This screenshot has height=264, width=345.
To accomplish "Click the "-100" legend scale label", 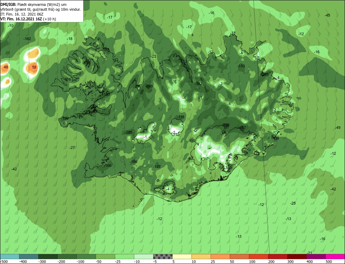I will tap(80, 262).
